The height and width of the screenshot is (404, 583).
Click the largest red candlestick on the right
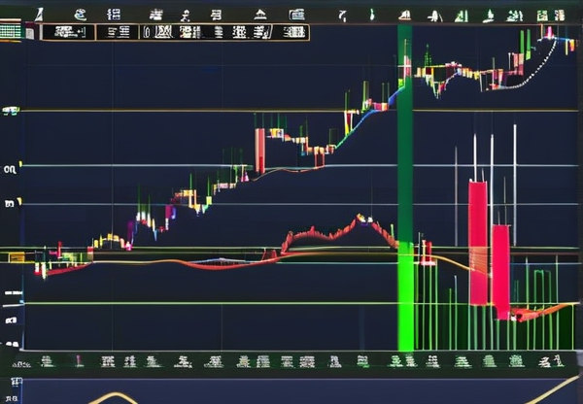point(478,243)
